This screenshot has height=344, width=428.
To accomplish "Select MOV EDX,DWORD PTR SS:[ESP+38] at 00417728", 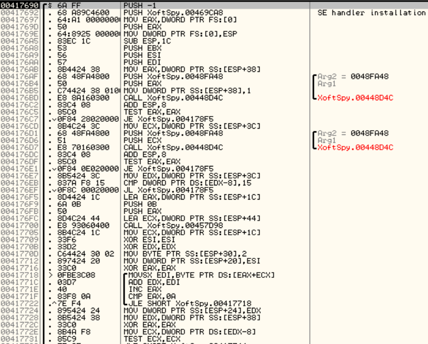I will [192, 317].
